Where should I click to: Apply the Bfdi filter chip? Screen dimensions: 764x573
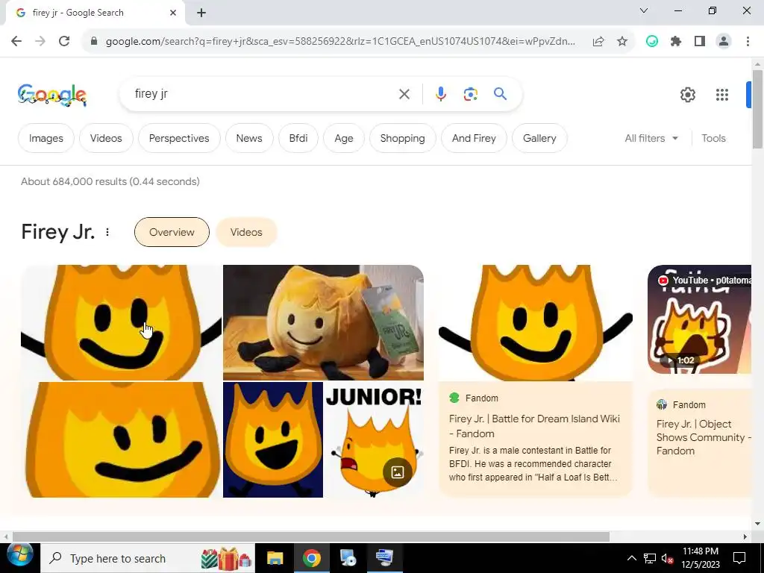click(298, 138)
